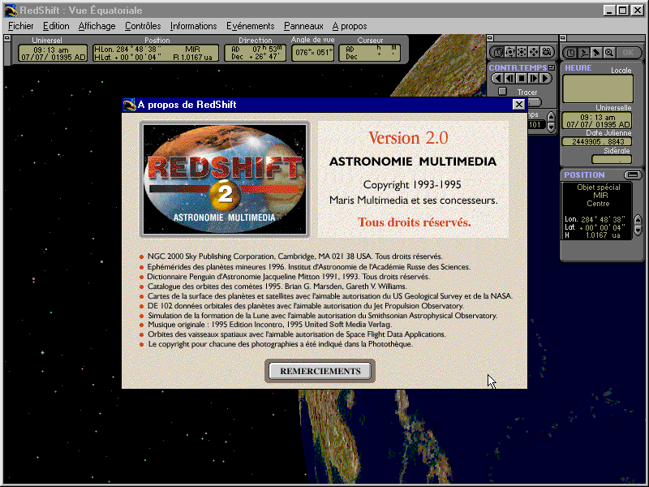Click the 'Tous droits réservés.' red text
649x487 pixels.
415,222
